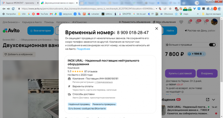The height and width of the screenshot is (118, 223).
Task: Reload the page
Action: click(13, 9)
